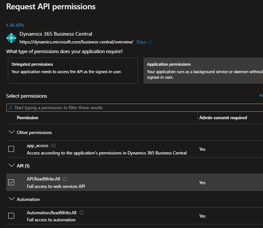The width and height of the screenshot is (263, 228).
Task: Click the Yes value in API.ReadWrite.All row
Action: click(202, 183)
